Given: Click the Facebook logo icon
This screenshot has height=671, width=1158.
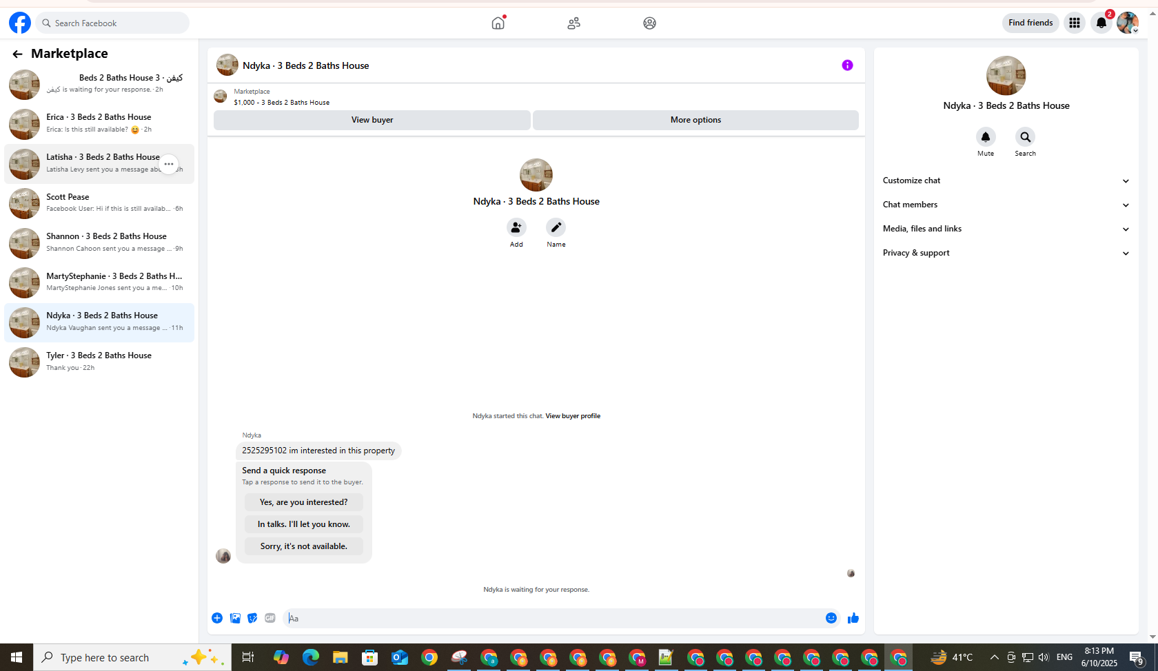Looking at the screenshot, I should point(20,23).
